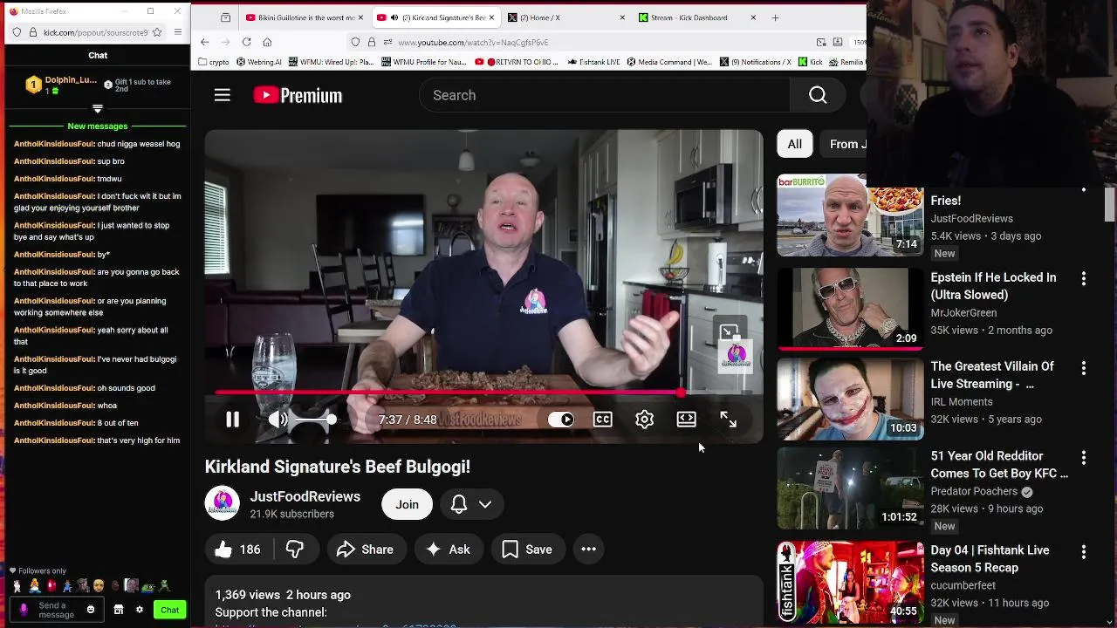The image size is (1117, 628).
Task: Open Day 04 Fishtank Live Recap thumbnail
Action: tap(850, 582)
